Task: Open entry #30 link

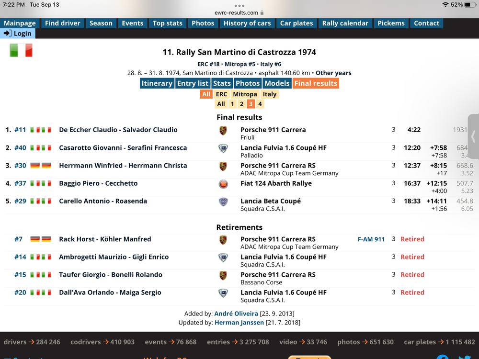Action: pos(20,166)
